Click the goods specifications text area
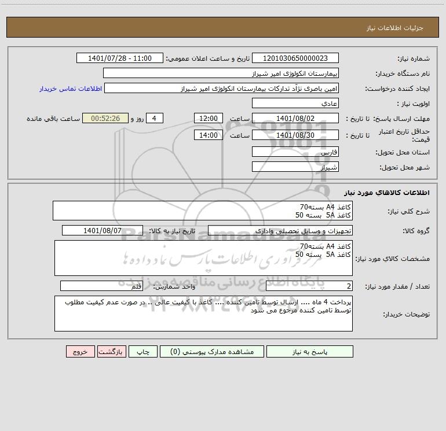The height and width of the screenshot is (431, 446). (x=203, y=258)
